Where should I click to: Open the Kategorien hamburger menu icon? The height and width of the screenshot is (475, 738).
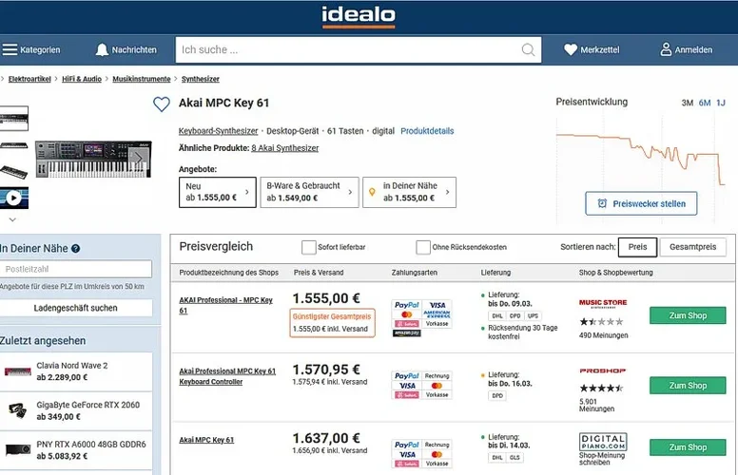[10, 49]
